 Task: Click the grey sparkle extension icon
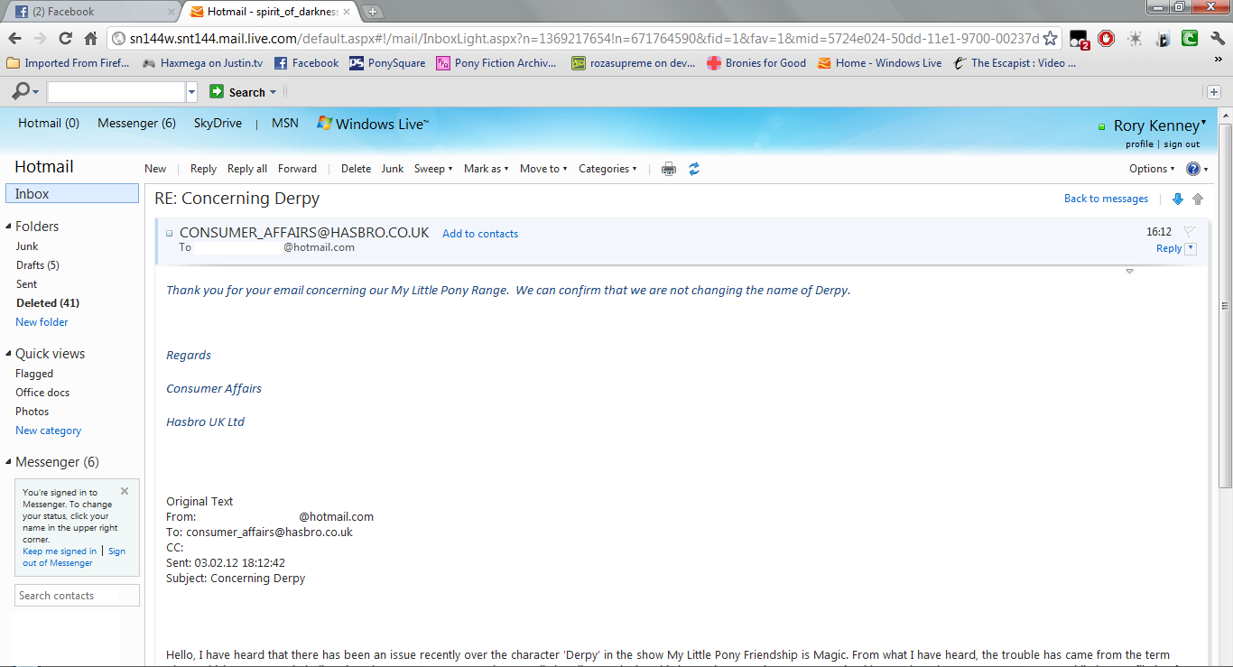pyautogui.click(x=1135, y=39)
